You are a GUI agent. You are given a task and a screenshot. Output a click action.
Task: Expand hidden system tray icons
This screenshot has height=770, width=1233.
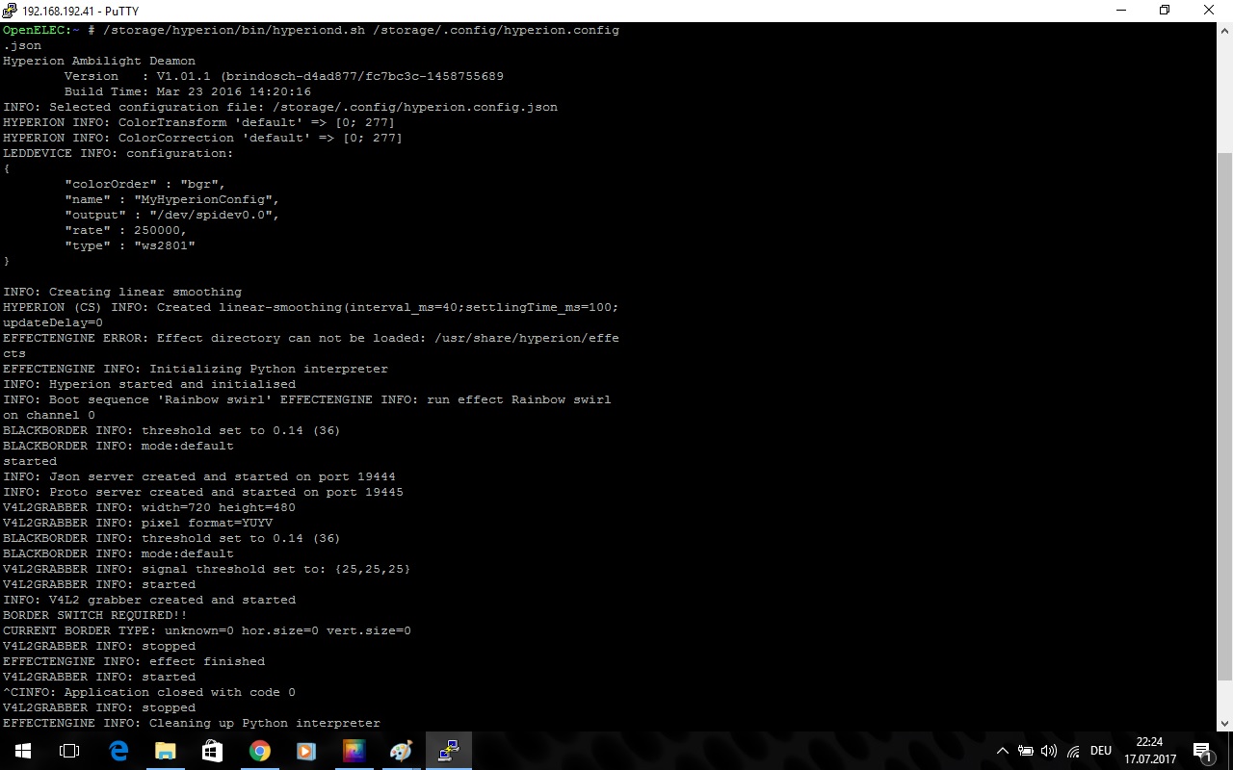coord(1003,751)
